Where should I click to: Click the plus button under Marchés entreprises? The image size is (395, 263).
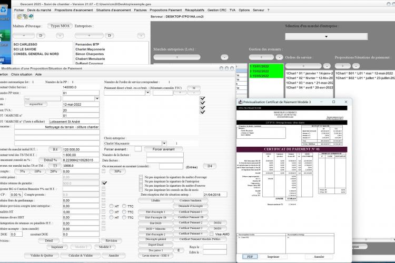coord(177,57)
